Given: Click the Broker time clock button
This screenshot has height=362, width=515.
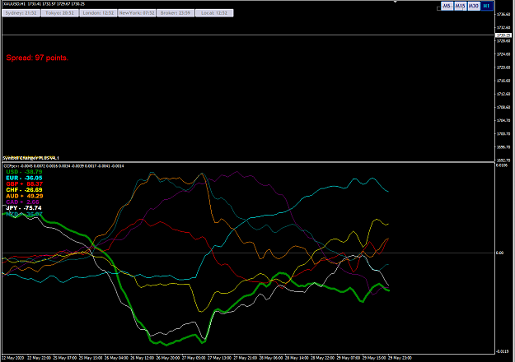Looking at the screenshot, I should (176, 13).
